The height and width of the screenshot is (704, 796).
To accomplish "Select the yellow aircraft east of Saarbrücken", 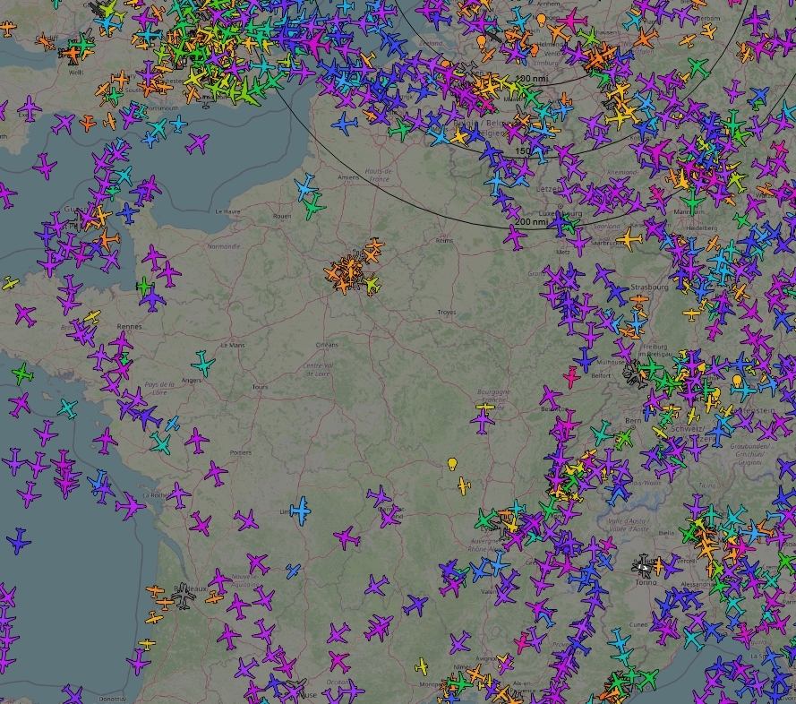I will [629, 239].
